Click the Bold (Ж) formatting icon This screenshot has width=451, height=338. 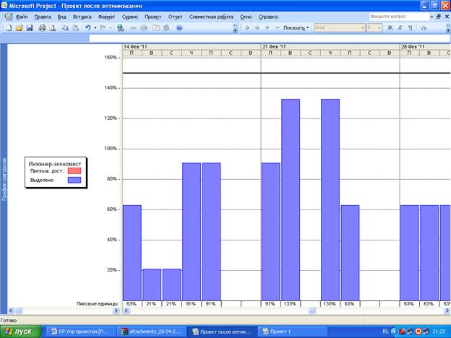[x=390, y=27]
